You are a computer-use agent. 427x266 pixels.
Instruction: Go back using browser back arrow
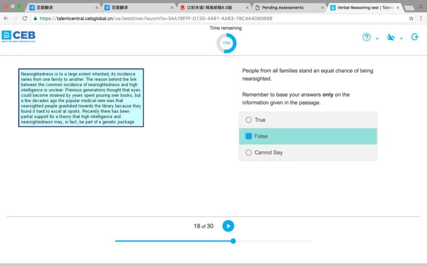tap(6, 18)
